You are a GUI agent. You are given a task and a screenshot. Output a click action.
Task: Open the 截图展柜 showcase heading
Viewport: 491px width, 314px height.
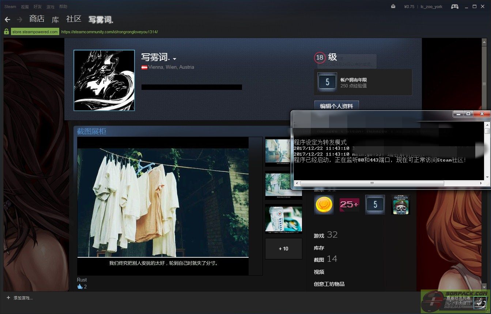click(x=91, y=131)
